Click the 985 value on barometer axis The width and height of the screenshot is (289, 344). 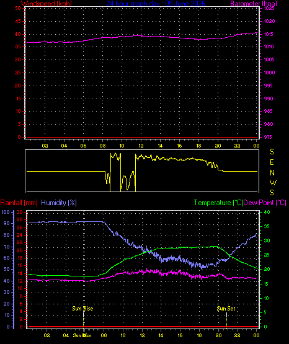[269, 111]
